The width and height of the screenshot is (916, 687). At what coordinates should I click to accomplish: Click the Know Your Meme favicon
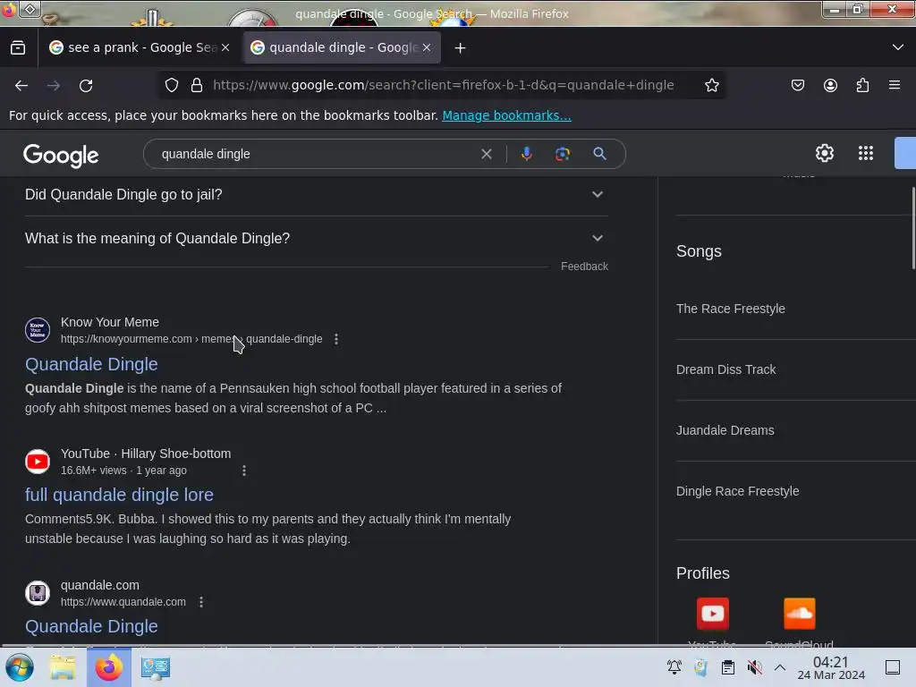(38, 330)
